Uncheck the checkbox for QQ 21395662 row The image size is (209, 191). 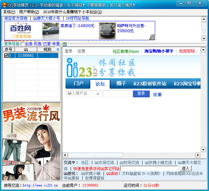click(6, 55)
